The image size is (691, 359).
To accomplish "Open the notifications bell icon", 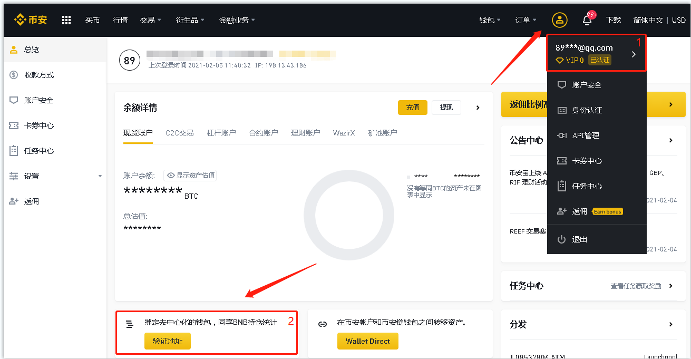I will (587, 21).
